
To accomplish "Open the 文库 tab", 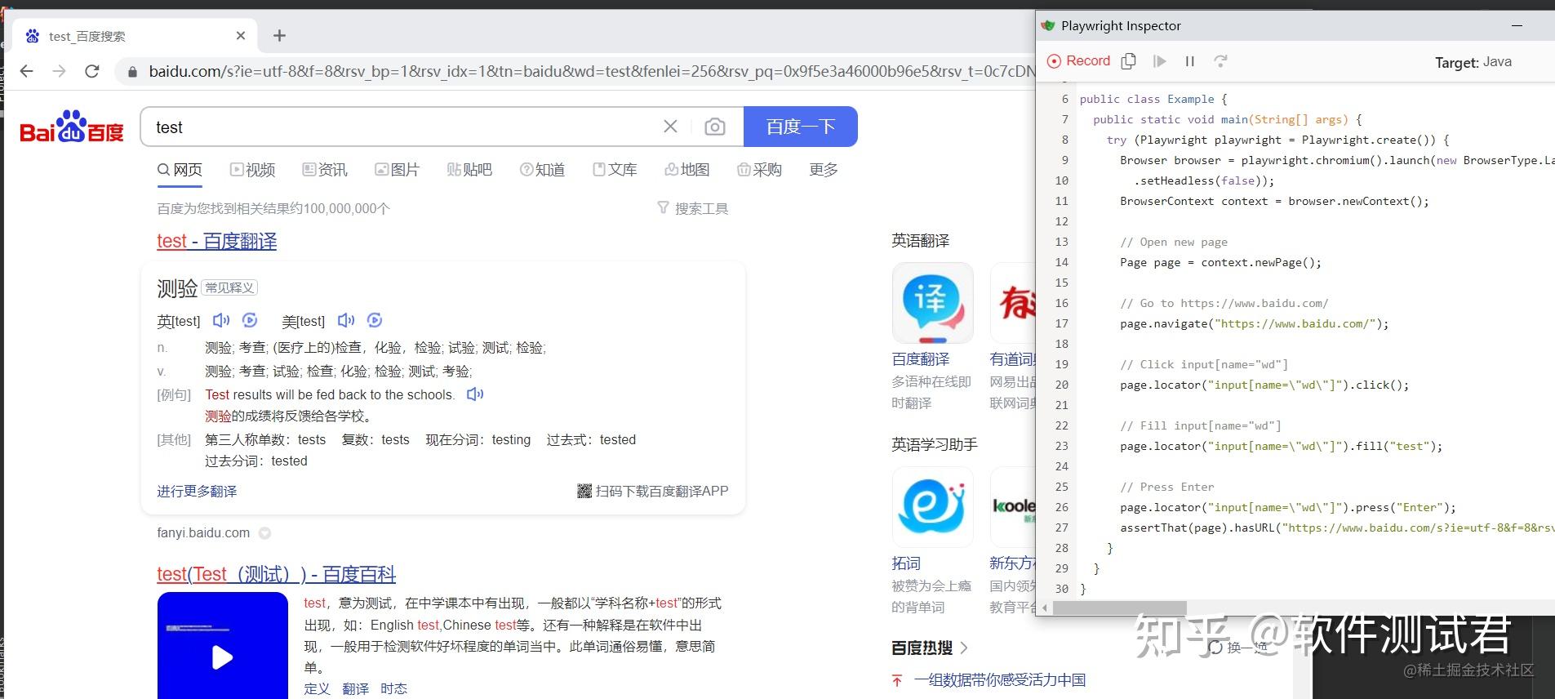I will click(615, 170).
